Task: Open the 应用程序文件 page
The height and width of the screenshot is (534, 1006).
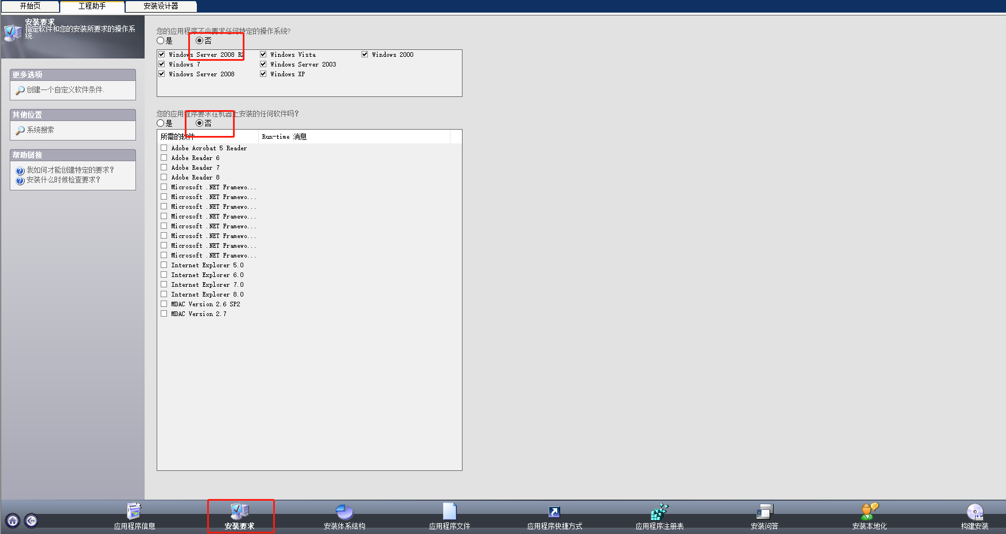Action: click(x=449, y=515)
